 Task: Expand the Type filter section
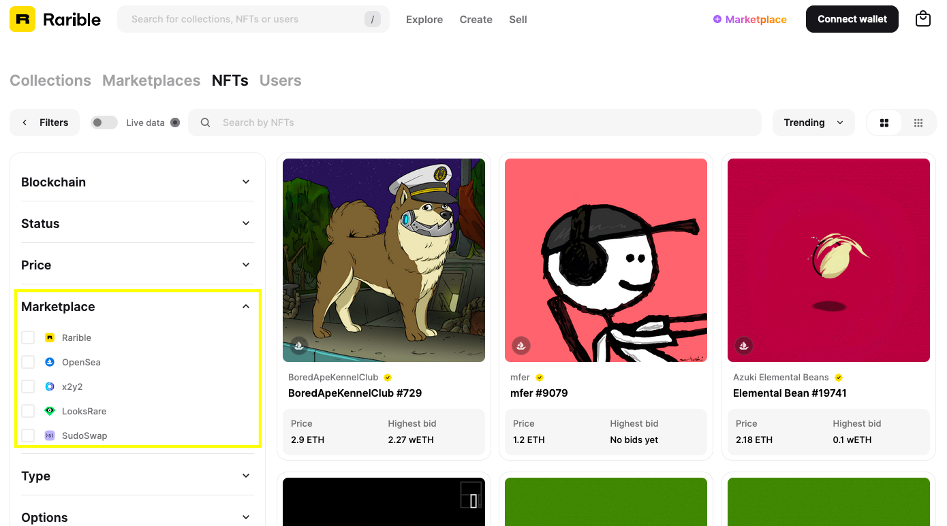(138, 476)
